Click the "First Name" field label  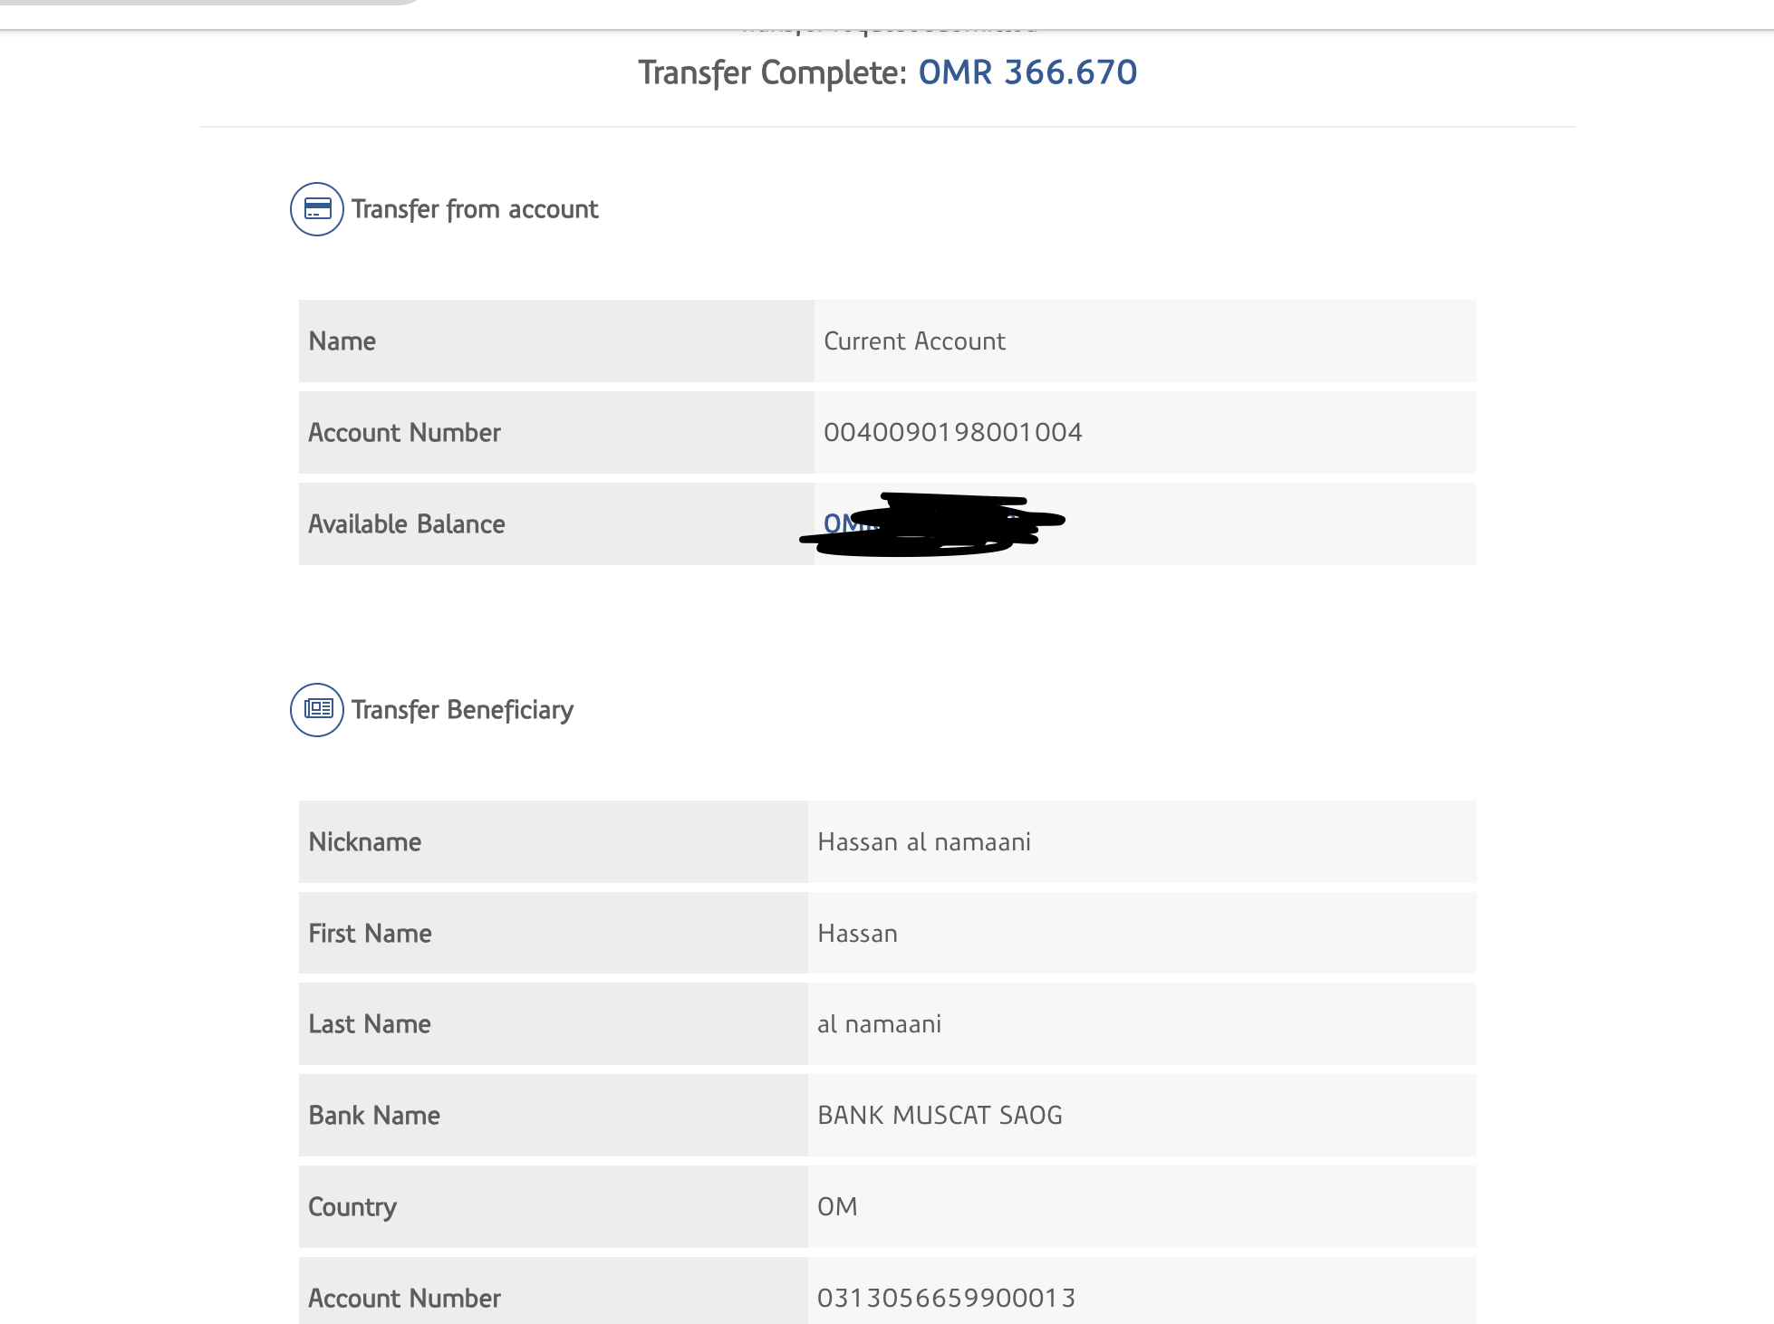(370, 934)
